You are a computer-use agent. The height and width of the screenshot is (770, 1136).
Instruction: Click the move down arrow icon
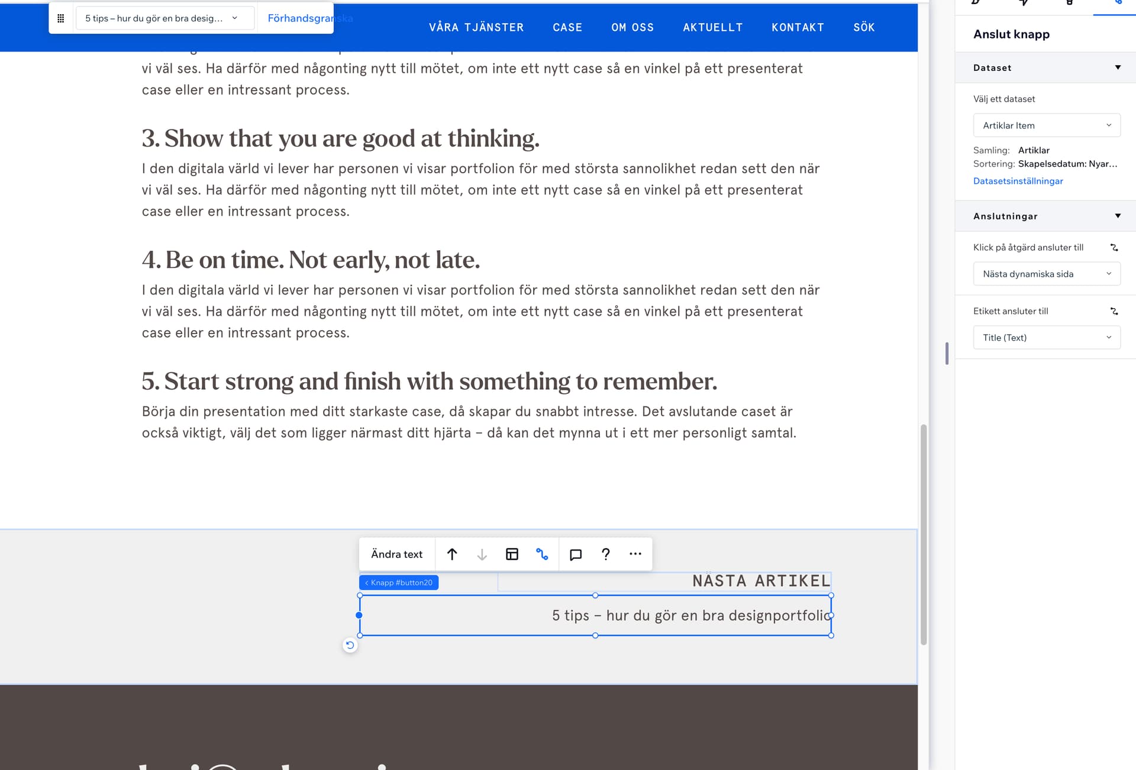point(482,554)
